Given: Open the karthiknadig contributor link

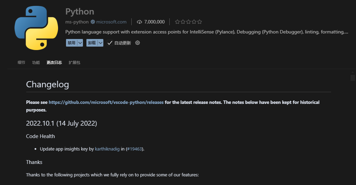Looking at the screenshot, I should coord(107,149).
